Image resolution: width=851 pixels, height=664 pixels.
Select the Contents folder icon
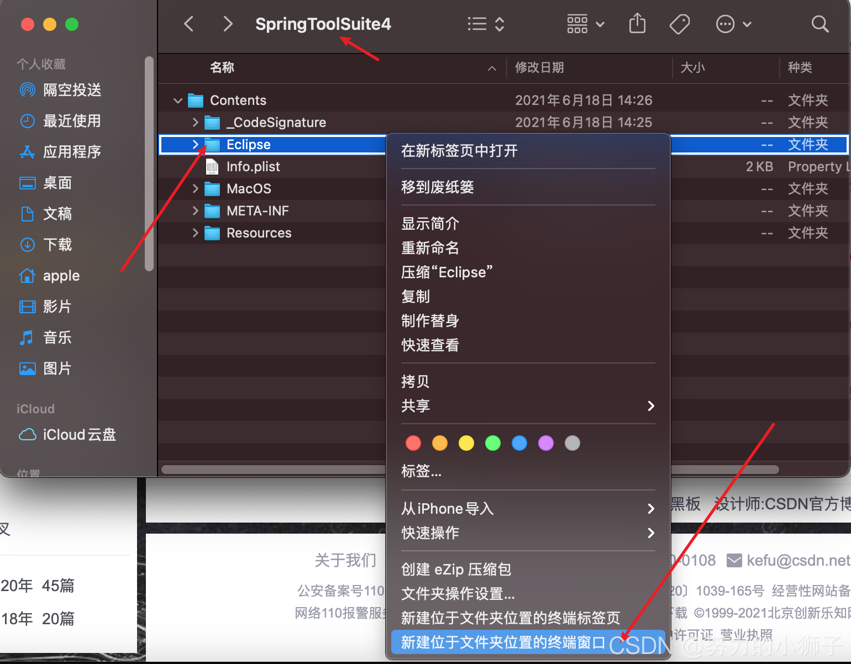click(196, 101)
